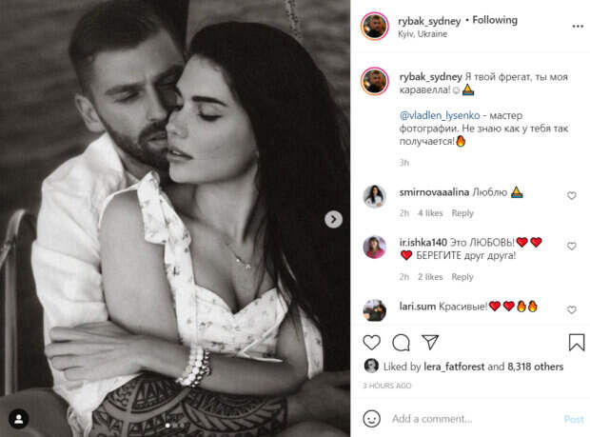The height and width of the screenshot is (437, 590).
Task: Open rybak_sydney profile picture in header
Action: point(374,26)
